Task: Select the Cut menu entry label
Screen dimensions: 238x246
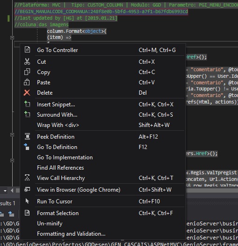Action: [42, 62]
